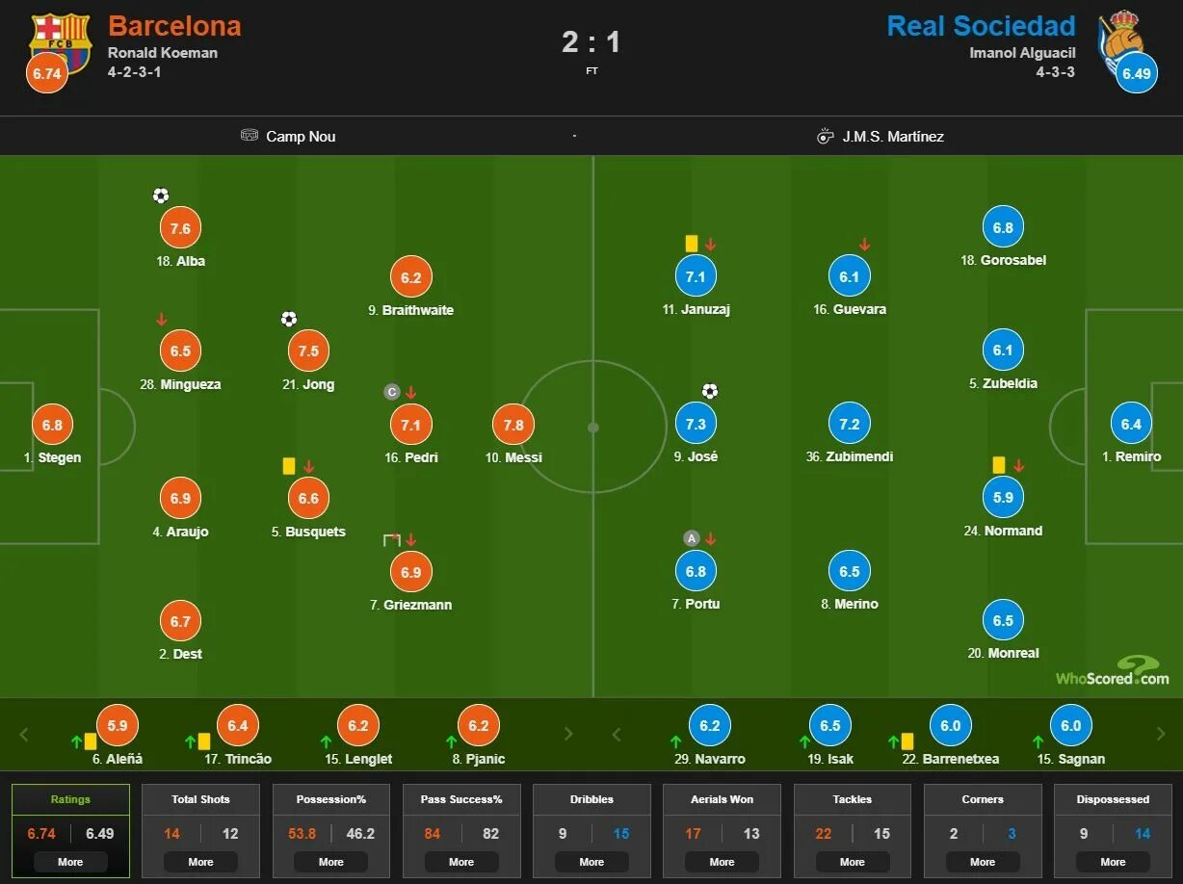This screenshot has width=1183, height=884.
Task: Expand More under Tackles
Action: 853,862
